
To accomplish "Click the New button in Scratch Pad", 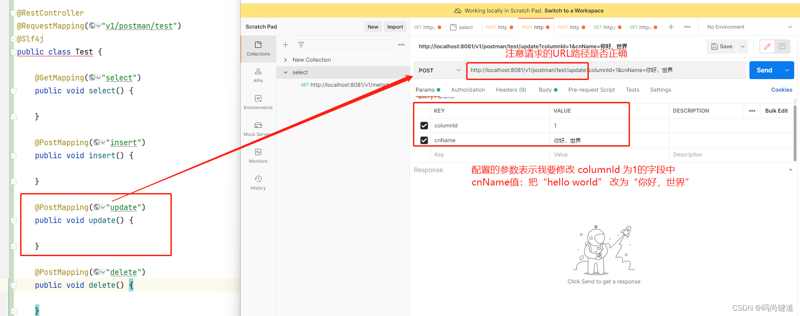I will [x=373, y=27].
